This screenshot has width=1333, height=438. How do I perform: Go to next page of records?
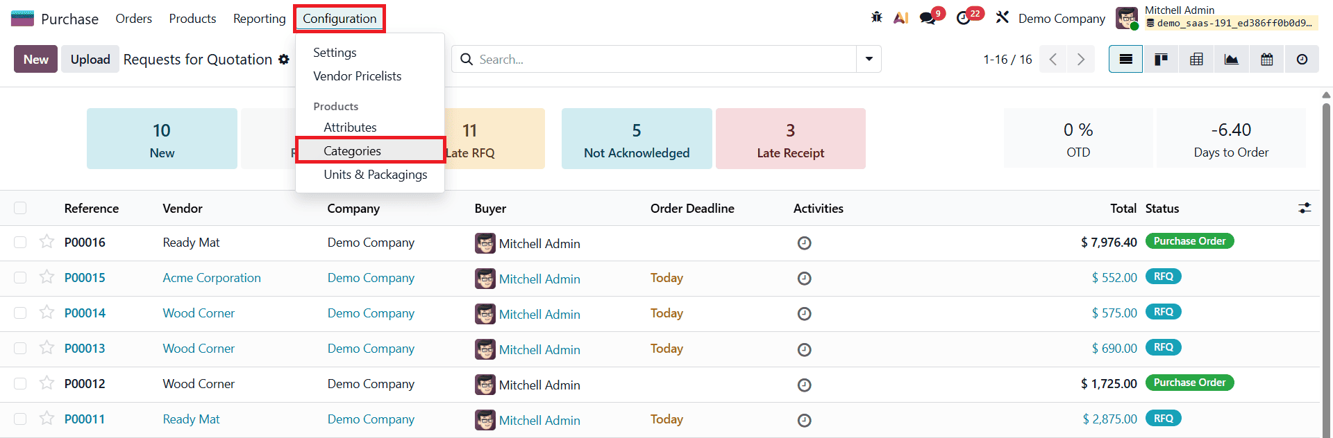(x=1080, y=60)
